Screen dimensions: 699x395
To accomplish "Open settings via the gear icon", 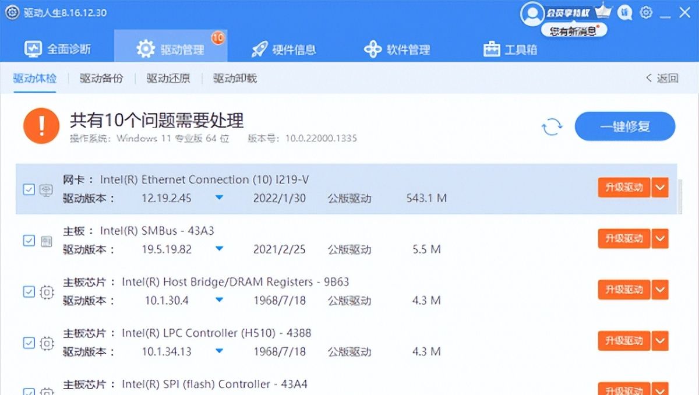I will [x=646, y=12].
